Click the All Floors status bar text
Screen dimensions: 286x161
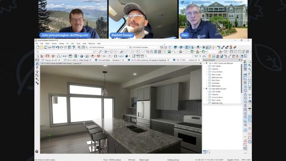pos(131,160)
